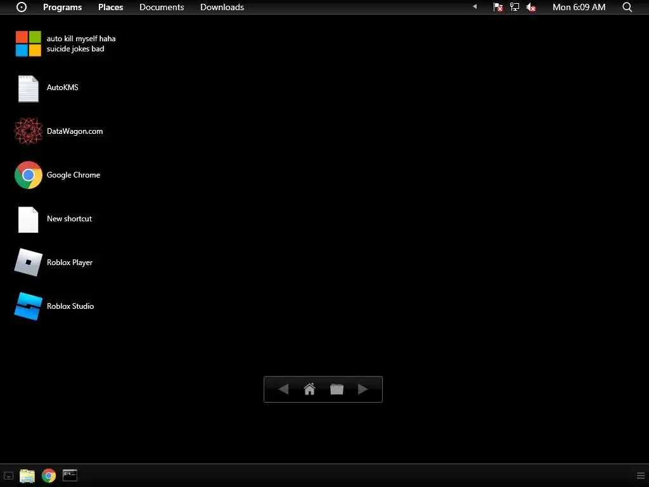Go forward with the right arrow navigation button
Image resolution: width=649 pixels, height=487 pixels.
363,389
